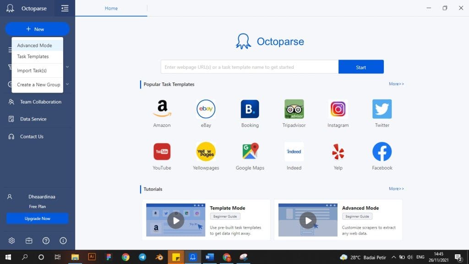Screen dimensions: 469x264
Task: Click the Upgrade Now button
Action: [x=37, y=219]
